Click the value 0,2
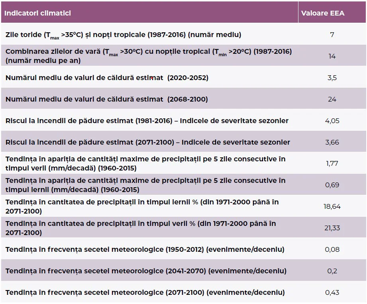Image resolution: width=367 pixels, height=304 pixels. pos(332,271)
